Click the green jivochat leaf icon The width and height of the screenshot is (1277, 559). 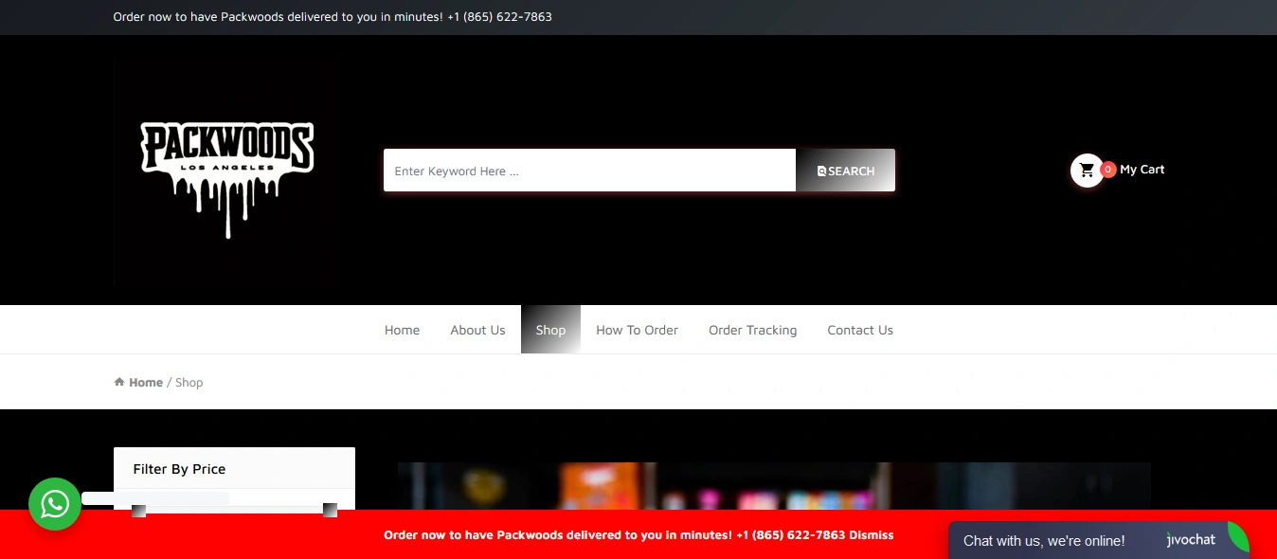point(1237,537)
